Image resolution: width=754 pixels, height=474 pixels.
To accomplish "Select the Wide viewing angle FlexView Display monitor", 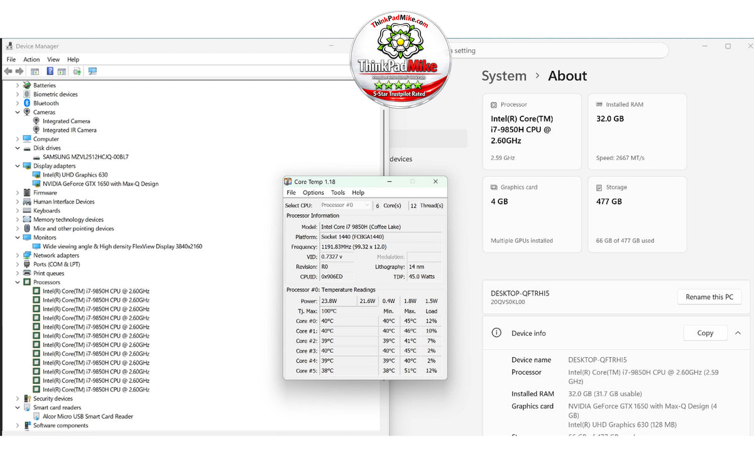I will click(123, 246).
